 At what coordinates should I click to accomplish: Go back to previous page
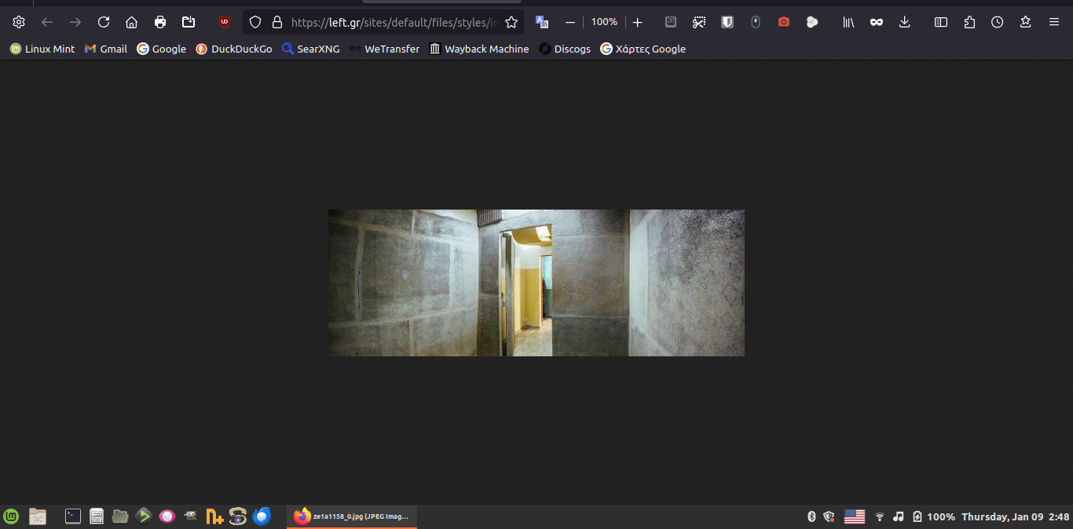[47, 22]
